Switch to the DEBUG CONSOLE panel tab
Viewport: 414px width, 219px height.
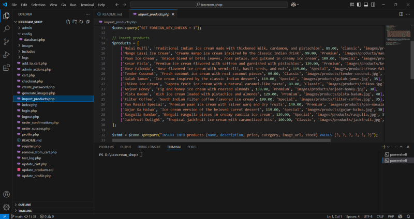[149, 147]
